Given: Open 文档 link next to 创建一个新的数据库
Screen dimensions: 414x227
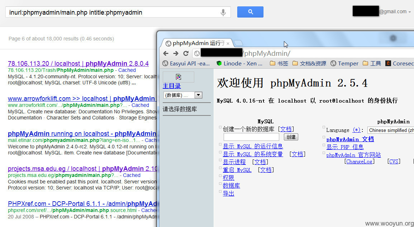Looking at the screenshot, I should 286,129.
